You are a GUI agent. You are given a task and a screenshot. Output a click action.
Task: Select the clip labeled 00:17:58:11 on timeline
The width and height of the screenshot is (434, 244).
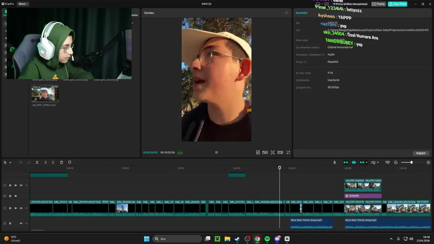(409, 208)
